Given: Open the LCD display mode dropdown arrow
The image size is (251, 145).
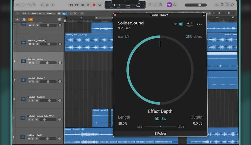Looking at the screenshot, I should click(x=144, y=5).
